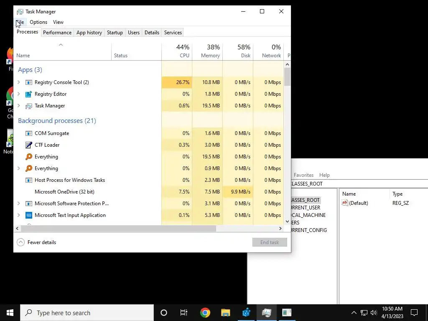Viewport: 428px width, 321px height.
Task: Switch to the Startup tab
Action: pos(115,33)
